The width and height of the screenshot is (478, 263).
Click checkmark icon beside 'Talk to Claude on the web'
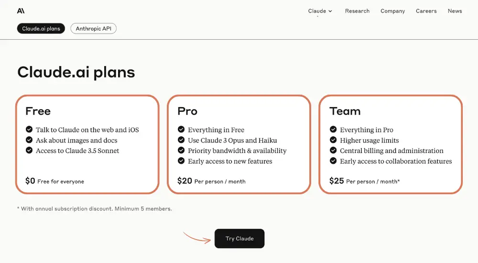pyautogui.click(x=29, y=130)
